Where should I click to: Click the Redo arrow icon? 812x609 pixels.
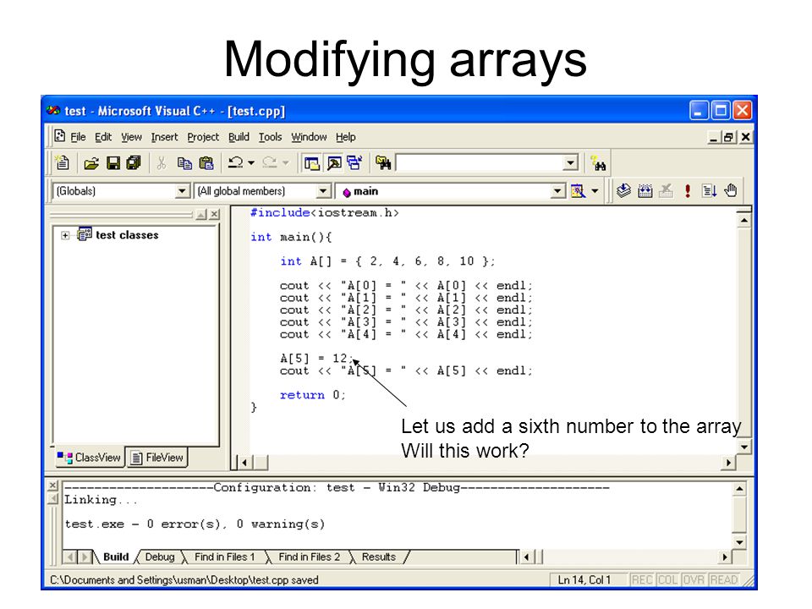coord(270,163)
